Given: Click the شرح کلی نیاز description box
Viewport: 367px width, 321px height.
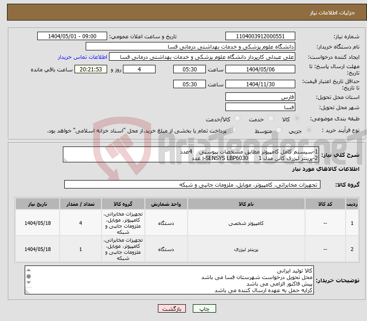Looking at the screenshot, I should pos(191,154).
